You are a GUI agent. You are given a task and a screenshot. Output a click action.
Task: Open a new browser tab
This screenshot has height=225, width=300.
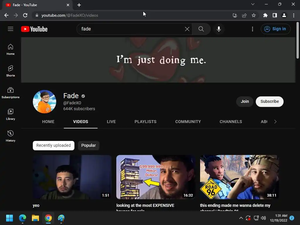point(79,5)
